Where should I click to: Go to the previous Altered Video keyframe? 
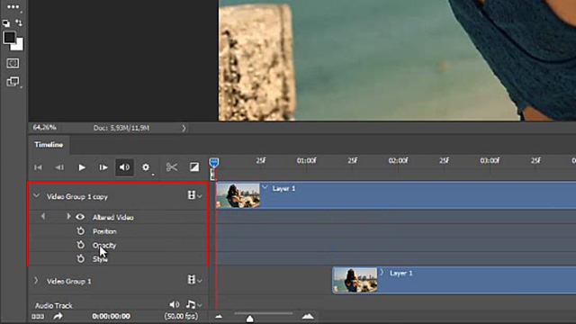click(x=43, y=217)
